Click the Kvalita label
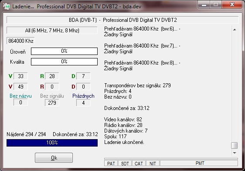The height and width of the screenshot is (171, 245). pos(17,62)
